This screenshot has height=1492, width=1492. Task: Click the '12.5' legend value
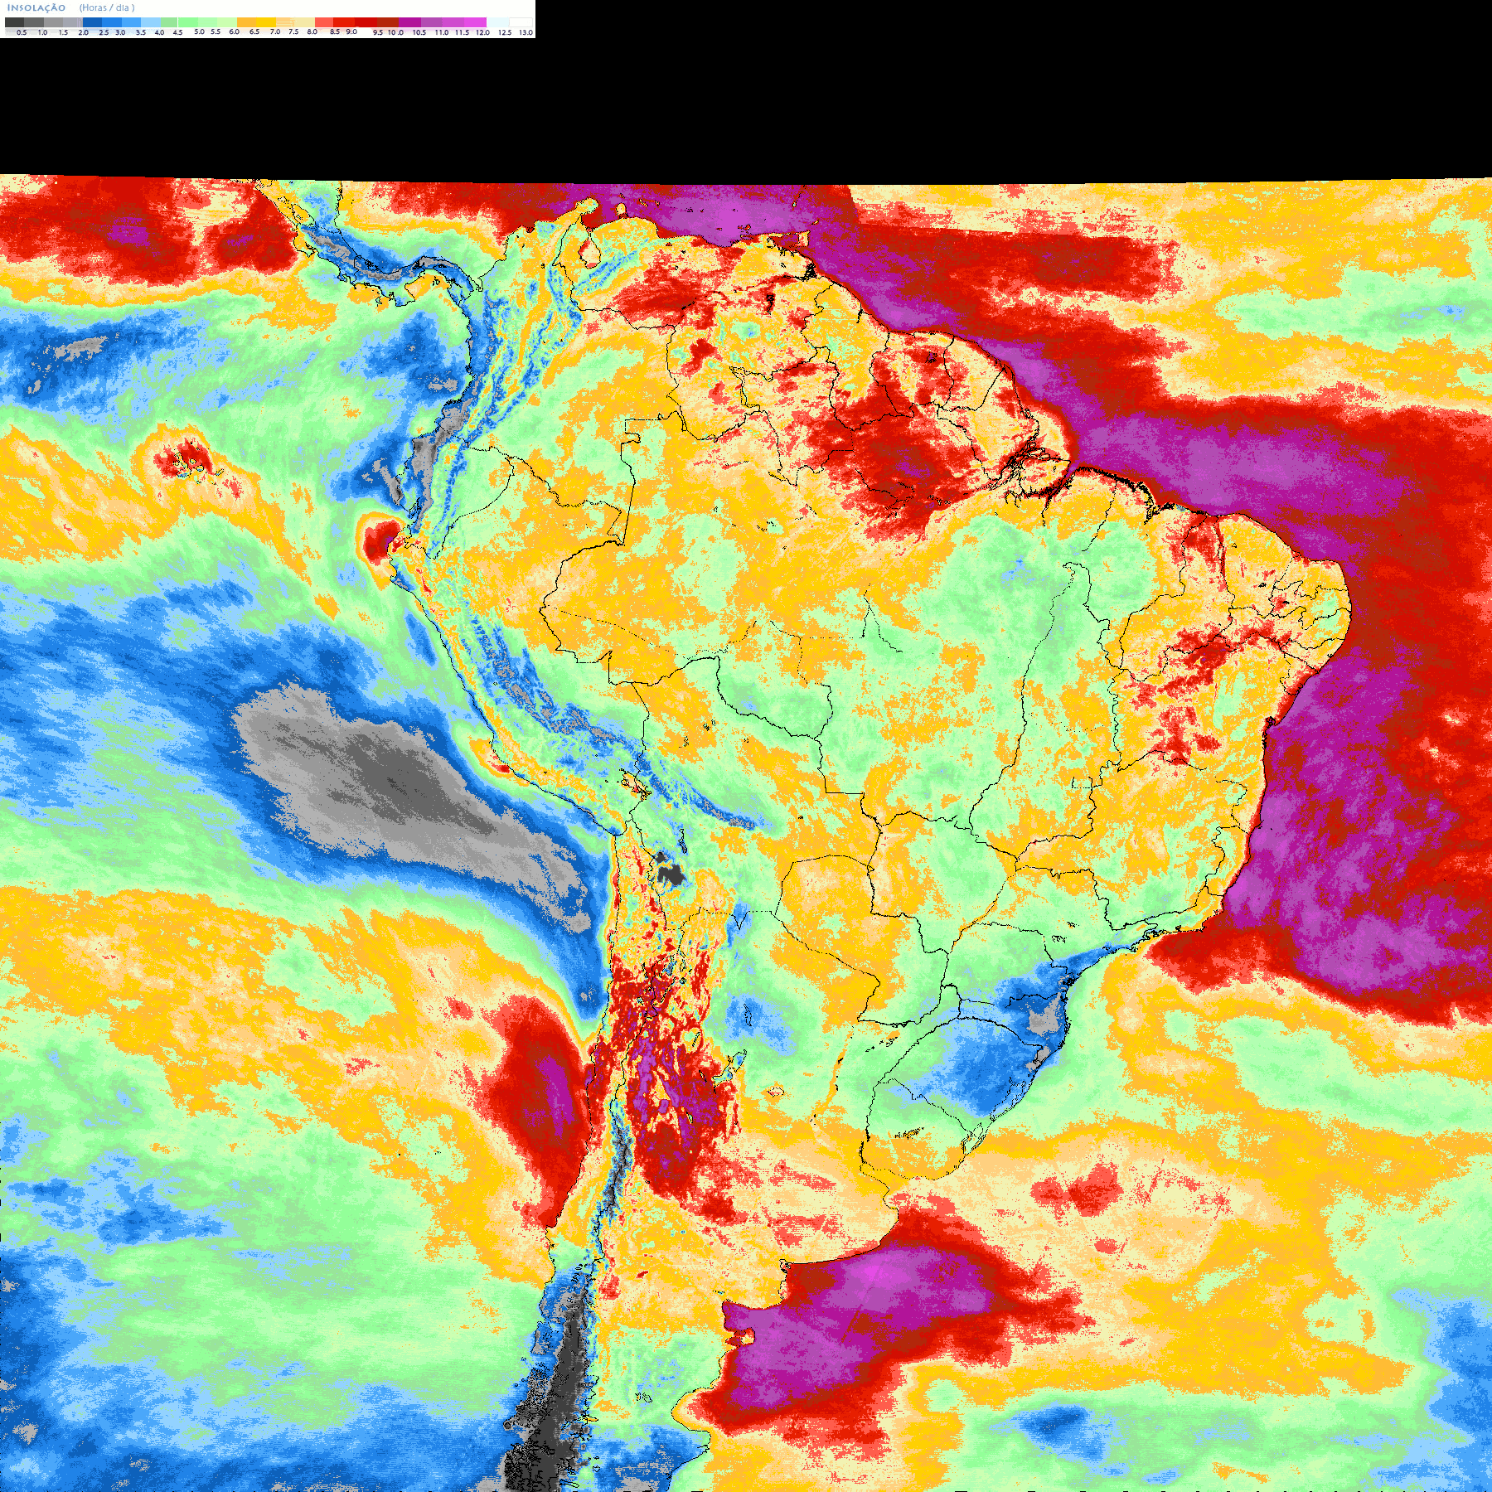[x=505, y=32]
